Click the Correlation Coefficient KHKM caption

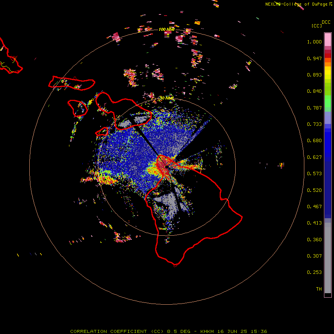(x=168, y=331)
